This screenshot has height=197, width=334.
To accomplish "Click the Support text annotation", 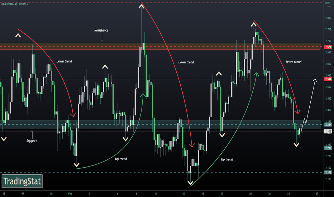I will coord(32,141).
